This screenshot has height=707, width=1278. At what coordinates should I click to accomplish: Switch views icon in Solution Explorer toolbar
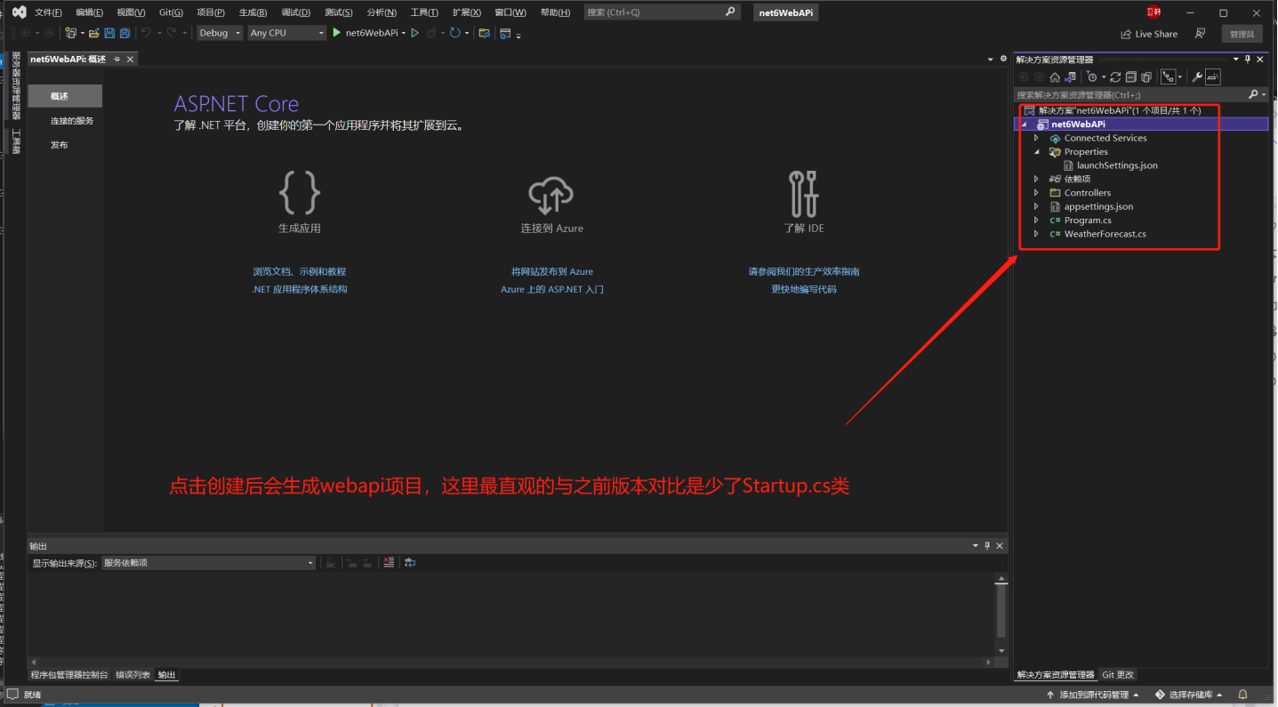tap(1070, 77)
